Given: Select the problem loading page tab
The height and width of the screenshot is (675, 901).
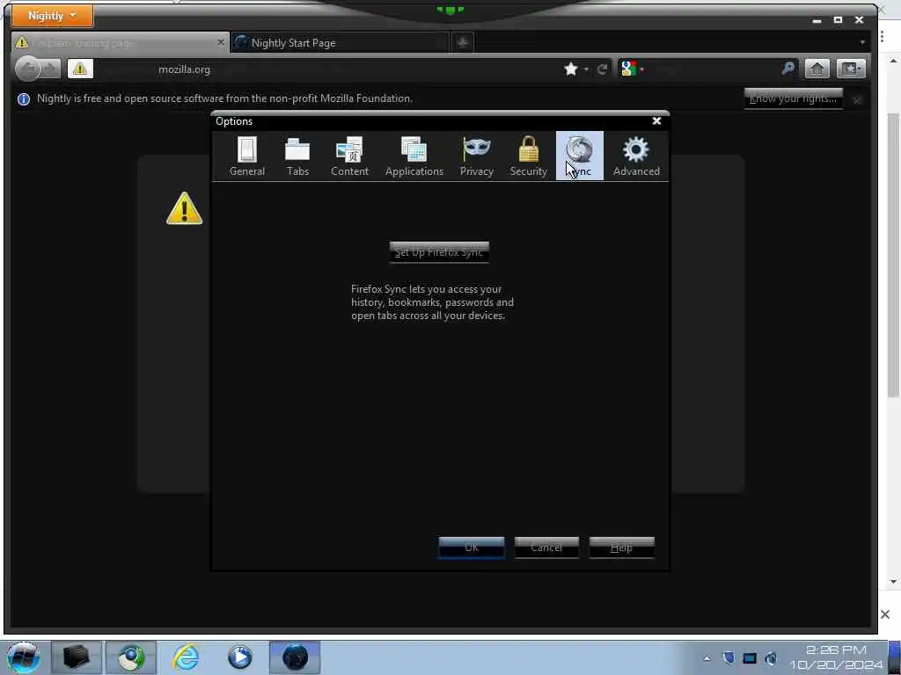Looking at the screenshot, I should click(x=120, y=43).
